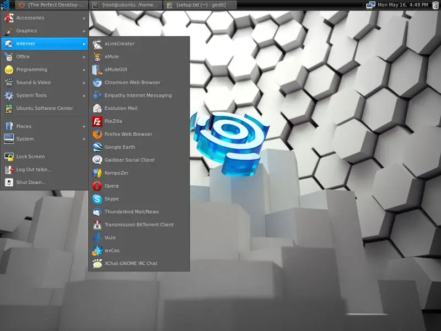Click the Thunderbird Mail/News icon
The height and width of the screenshot is (331, 441).
(x=98, y=212)
